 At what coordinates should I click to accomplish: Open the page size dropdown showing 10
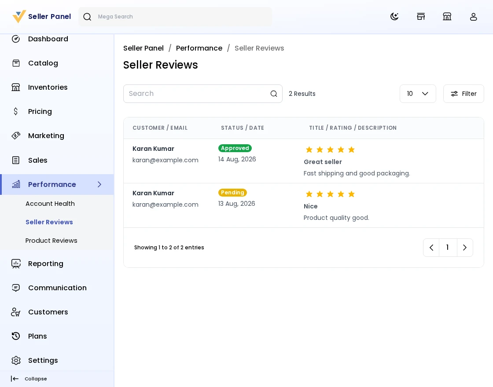click(418, 94)
